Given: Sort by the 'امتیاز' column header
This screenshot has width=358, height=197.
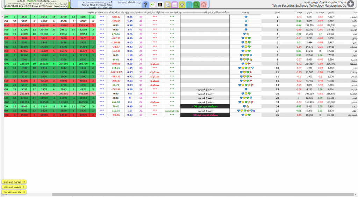Looking at the screenshot, I should 277,12.
